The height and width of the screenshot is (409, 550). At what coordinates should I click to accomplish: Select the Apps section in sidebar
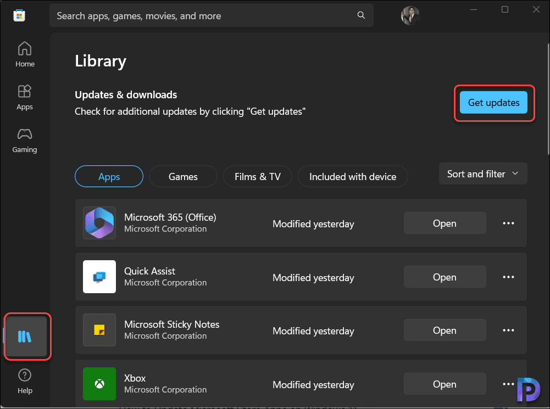[25, 97]
